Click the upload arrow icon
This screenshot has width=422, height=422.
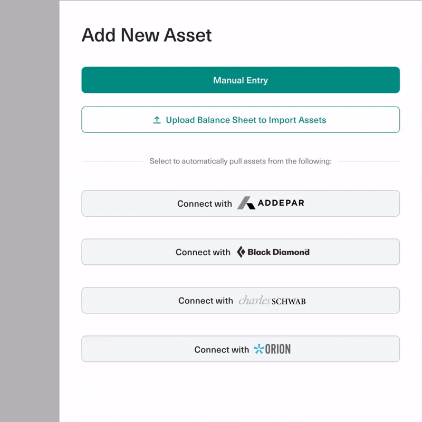pos(157,120)
